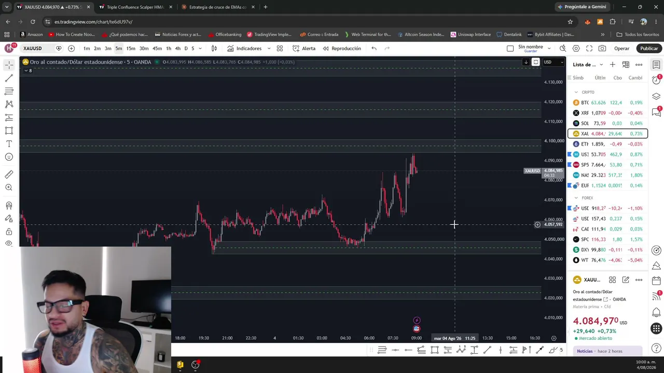This screenshot has width=664, height=373.
Task: Collapse the CRIPTO watchlist section
Action: [576, 92]
